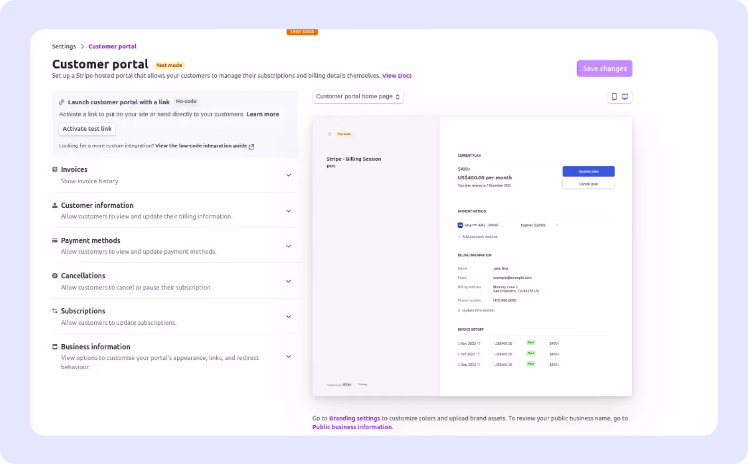Click Customer portal breadcrumb item
This screenshot has width=748, height=464.
(112, 46)
